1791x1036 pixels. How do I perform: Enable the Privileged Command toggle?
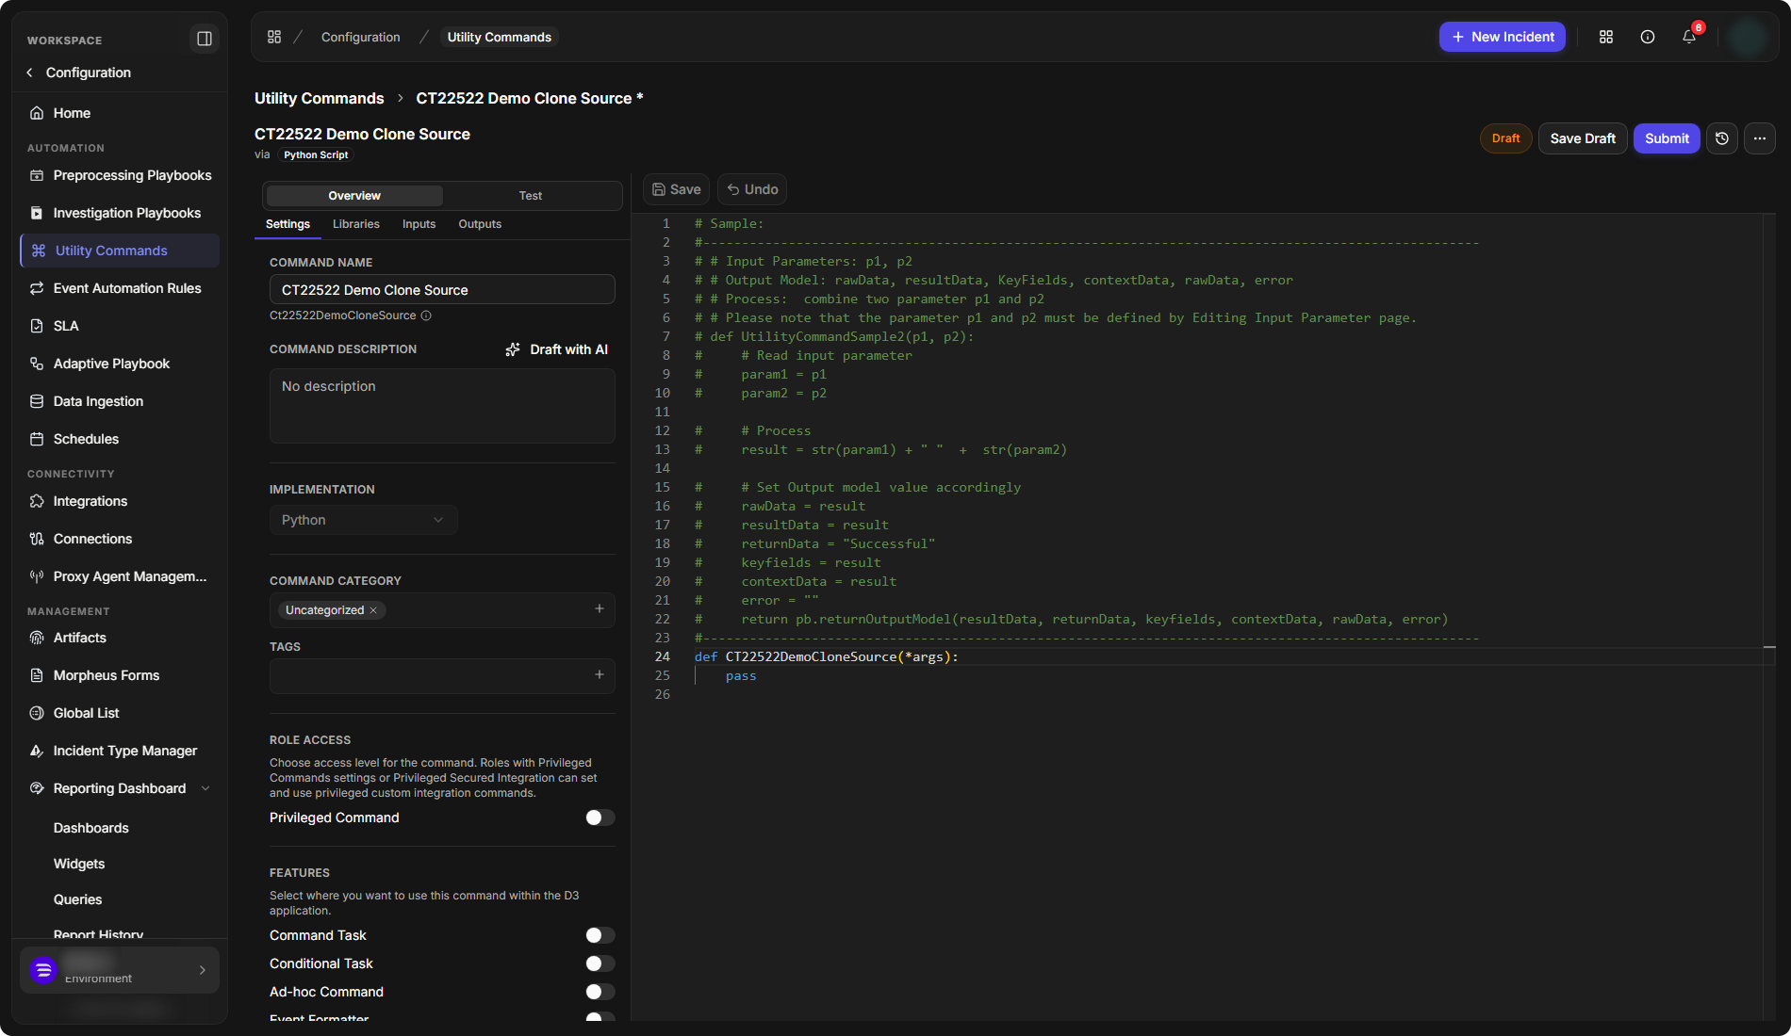tap(600, 817)
